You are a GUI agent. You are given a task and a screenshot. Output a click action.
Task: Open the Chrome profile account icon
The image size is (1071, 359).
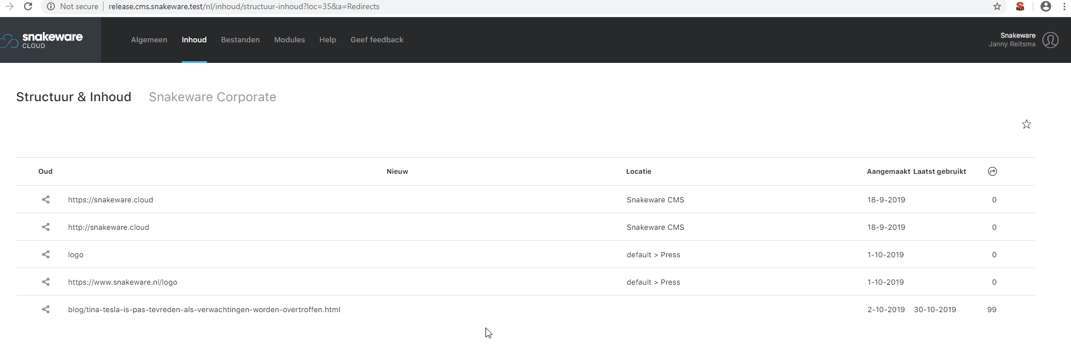tap(1046, 6)
